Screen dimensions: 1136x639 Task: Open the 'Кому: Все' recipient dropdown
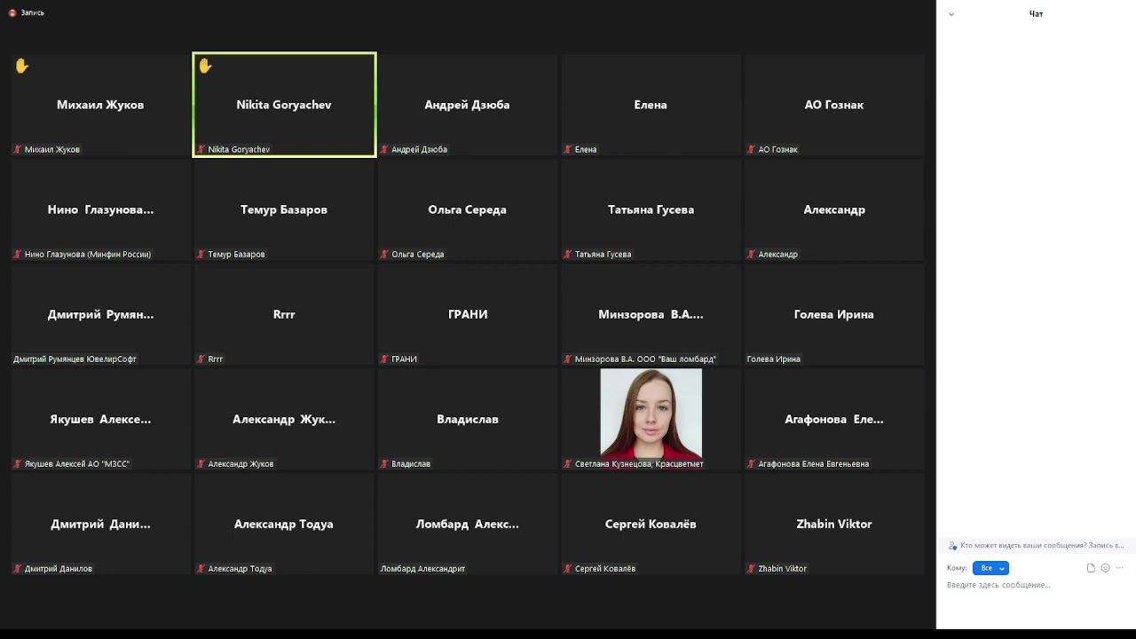pos(990,568)
